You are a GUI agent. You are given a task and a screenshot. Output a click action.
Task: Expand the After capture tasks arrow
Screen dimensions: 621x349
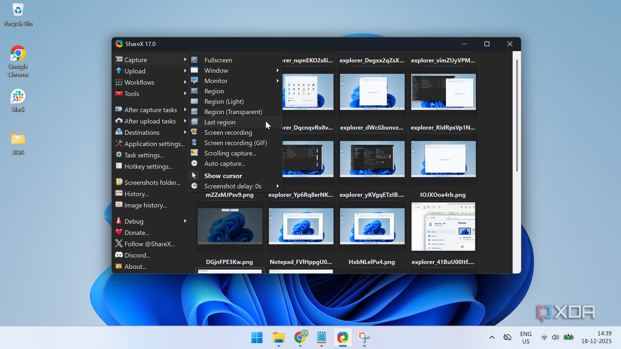point(185,110)
